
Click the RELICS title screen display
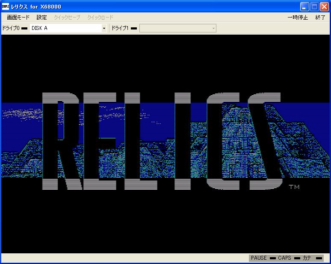165,144
